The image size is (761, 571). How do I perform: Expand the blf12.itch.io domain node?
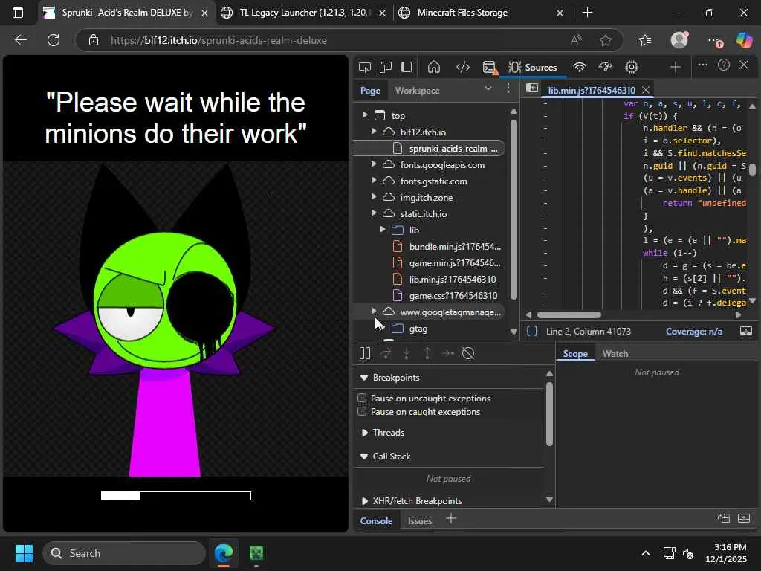click(x=374, y=132)
